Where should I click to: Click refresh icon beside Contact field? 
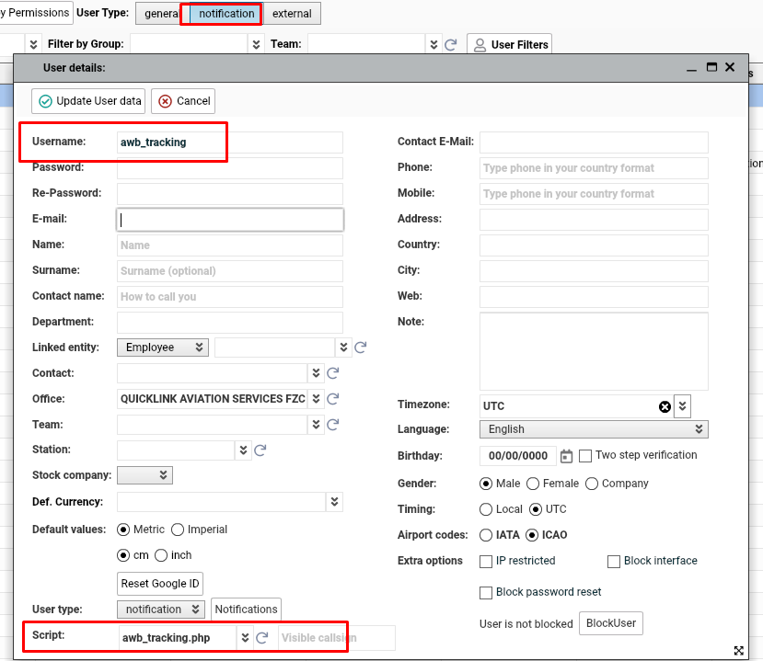click(333, 373)
